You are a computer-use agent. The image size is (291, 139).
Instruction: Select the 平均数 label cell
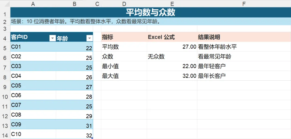(124, 47)
